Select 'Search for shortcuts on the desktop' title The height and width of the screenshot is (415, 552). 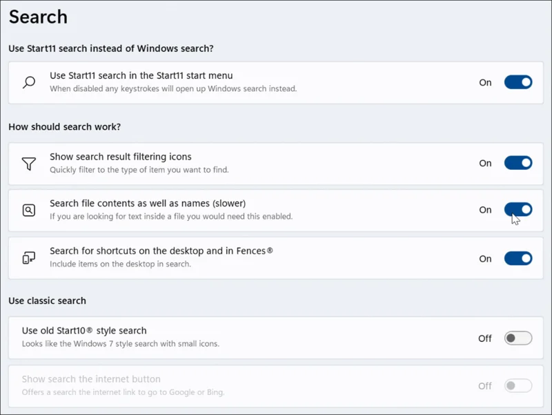161,251
